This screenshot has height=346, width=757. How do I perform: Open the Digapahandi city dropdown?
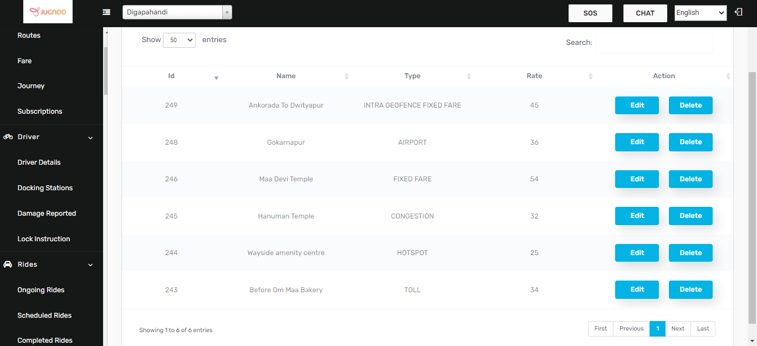point(177,12)
